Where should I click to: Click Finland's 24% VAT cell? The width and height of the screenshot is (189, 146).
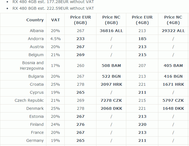[x=55, y=124]
